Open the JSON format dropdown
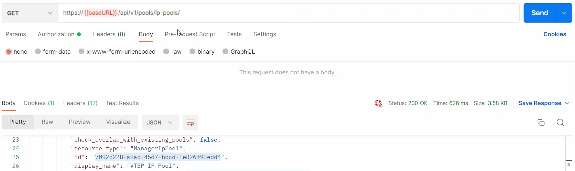575x171 pixels. (x=160, y=123)
